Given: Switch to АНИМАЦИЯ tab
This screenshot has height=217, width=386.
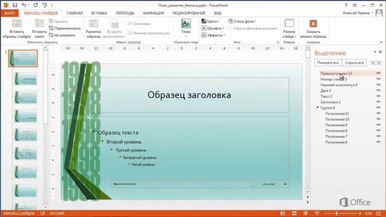Looking at the screenshot, I should [x=153, y=13].
